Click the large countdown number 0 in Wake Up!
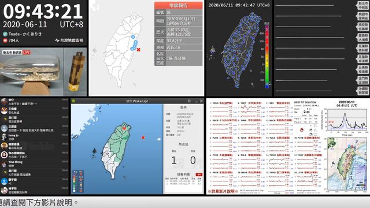370x208 pixels. point(193,161)
